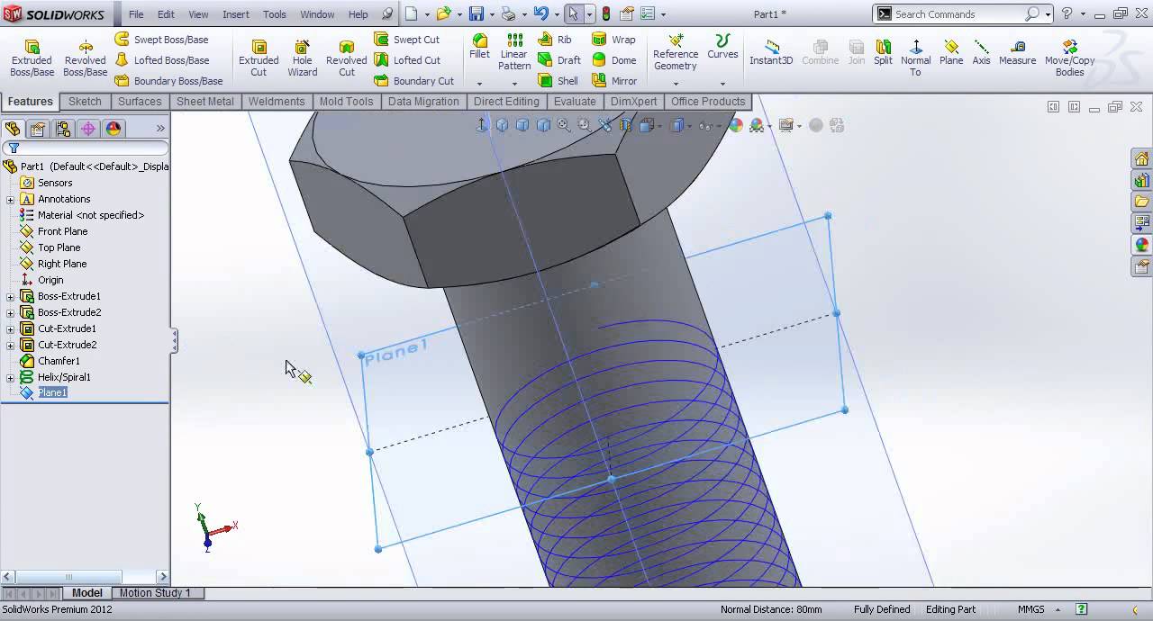Switch to the Sketch tab
This screenshot has height=621, width=1153.
coord(85,102)
